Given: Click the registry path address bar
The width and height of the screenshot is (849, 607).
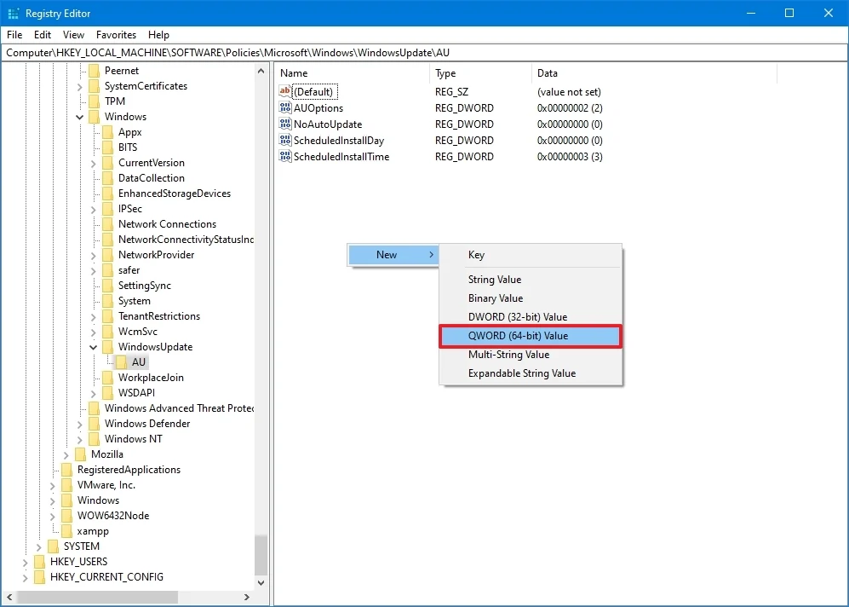Looking at the screenshot, I should (x=424, y=53).
